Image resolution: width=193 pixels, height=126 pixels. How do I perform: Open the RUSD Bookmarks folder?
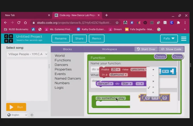tap(16, 30)
